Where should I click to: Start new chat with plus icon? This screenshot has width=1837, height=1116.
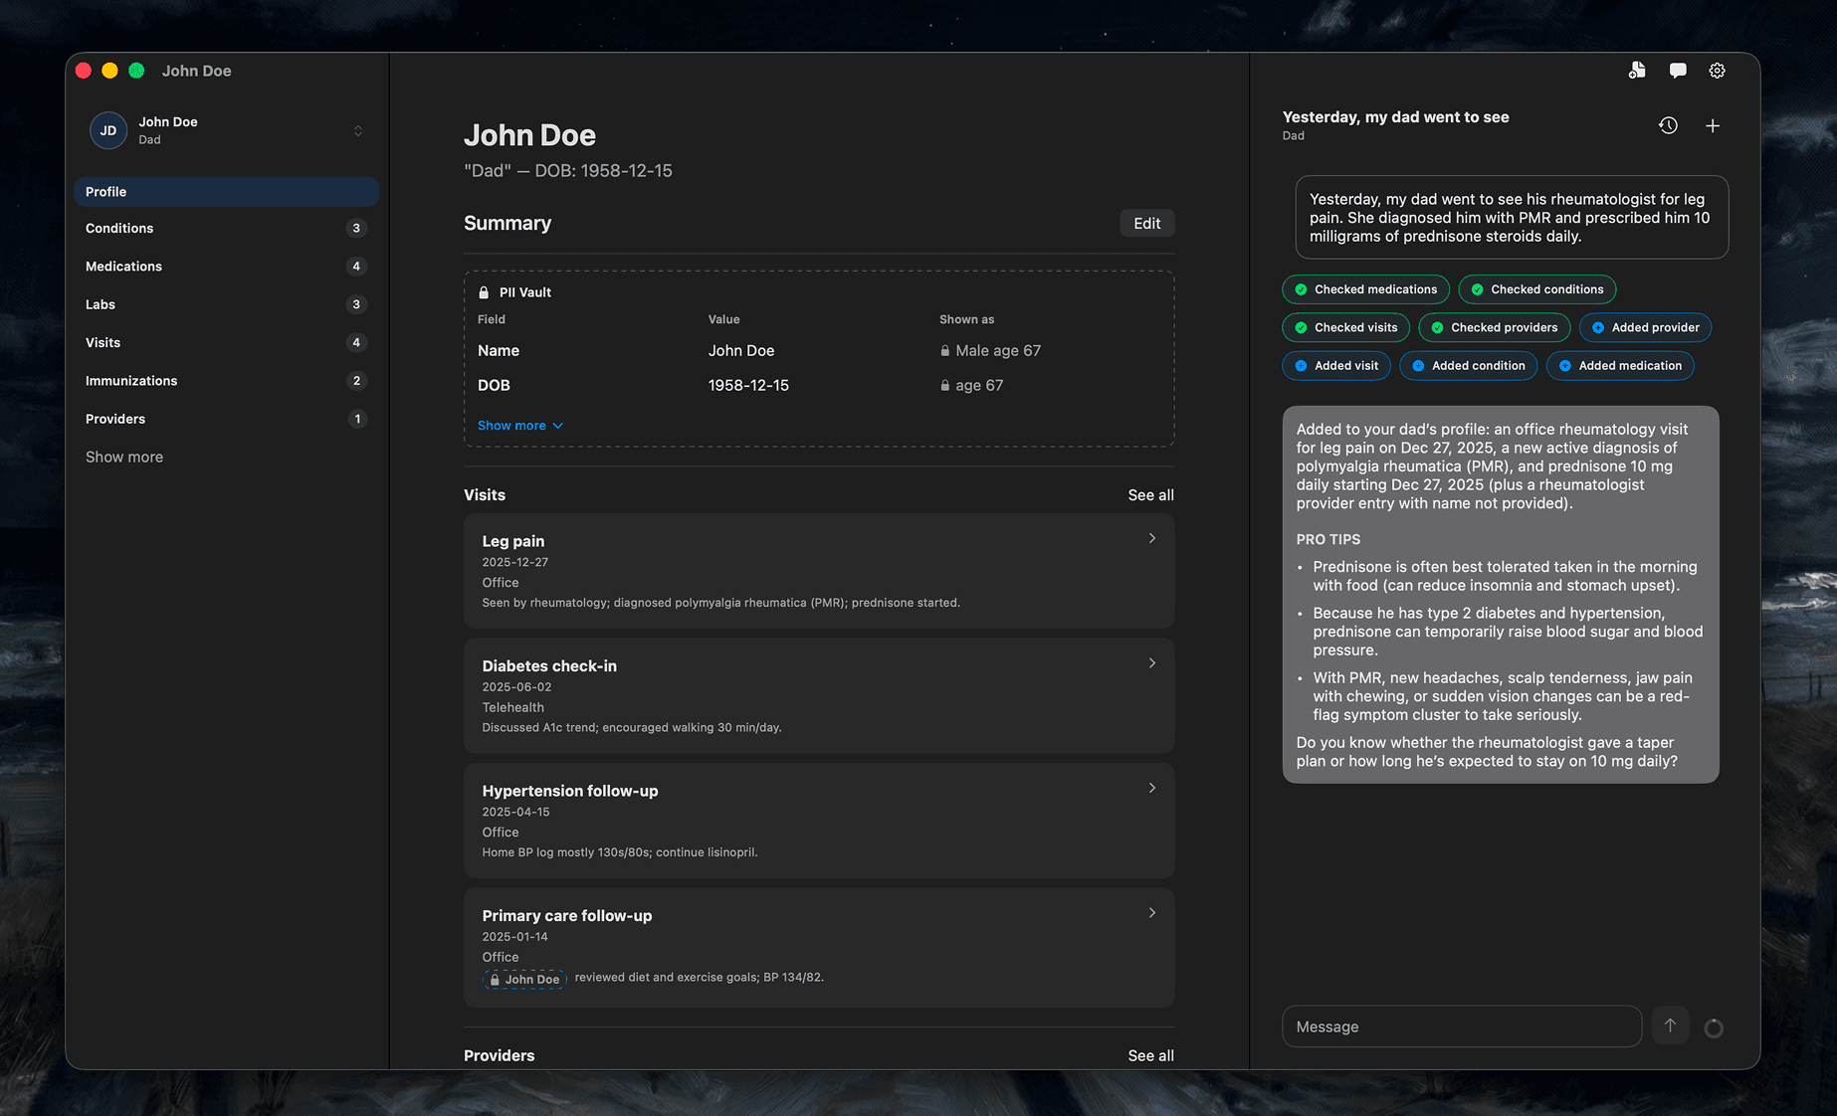pos(1712,125)
